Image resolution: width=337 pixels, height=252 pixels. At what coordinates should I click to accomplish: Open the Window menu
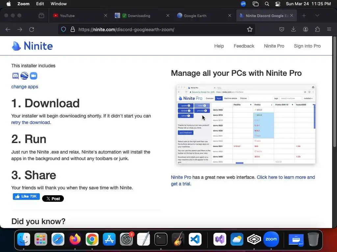(59, 4)
